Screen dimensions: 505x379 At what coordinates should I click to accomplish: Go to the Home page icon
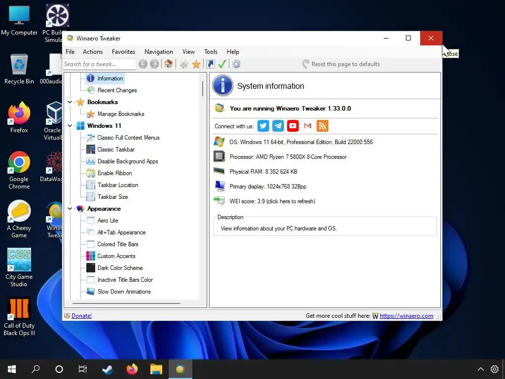tap(169, 64)
